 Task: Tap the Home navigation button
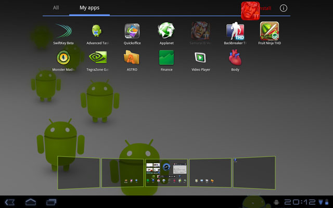31,202
